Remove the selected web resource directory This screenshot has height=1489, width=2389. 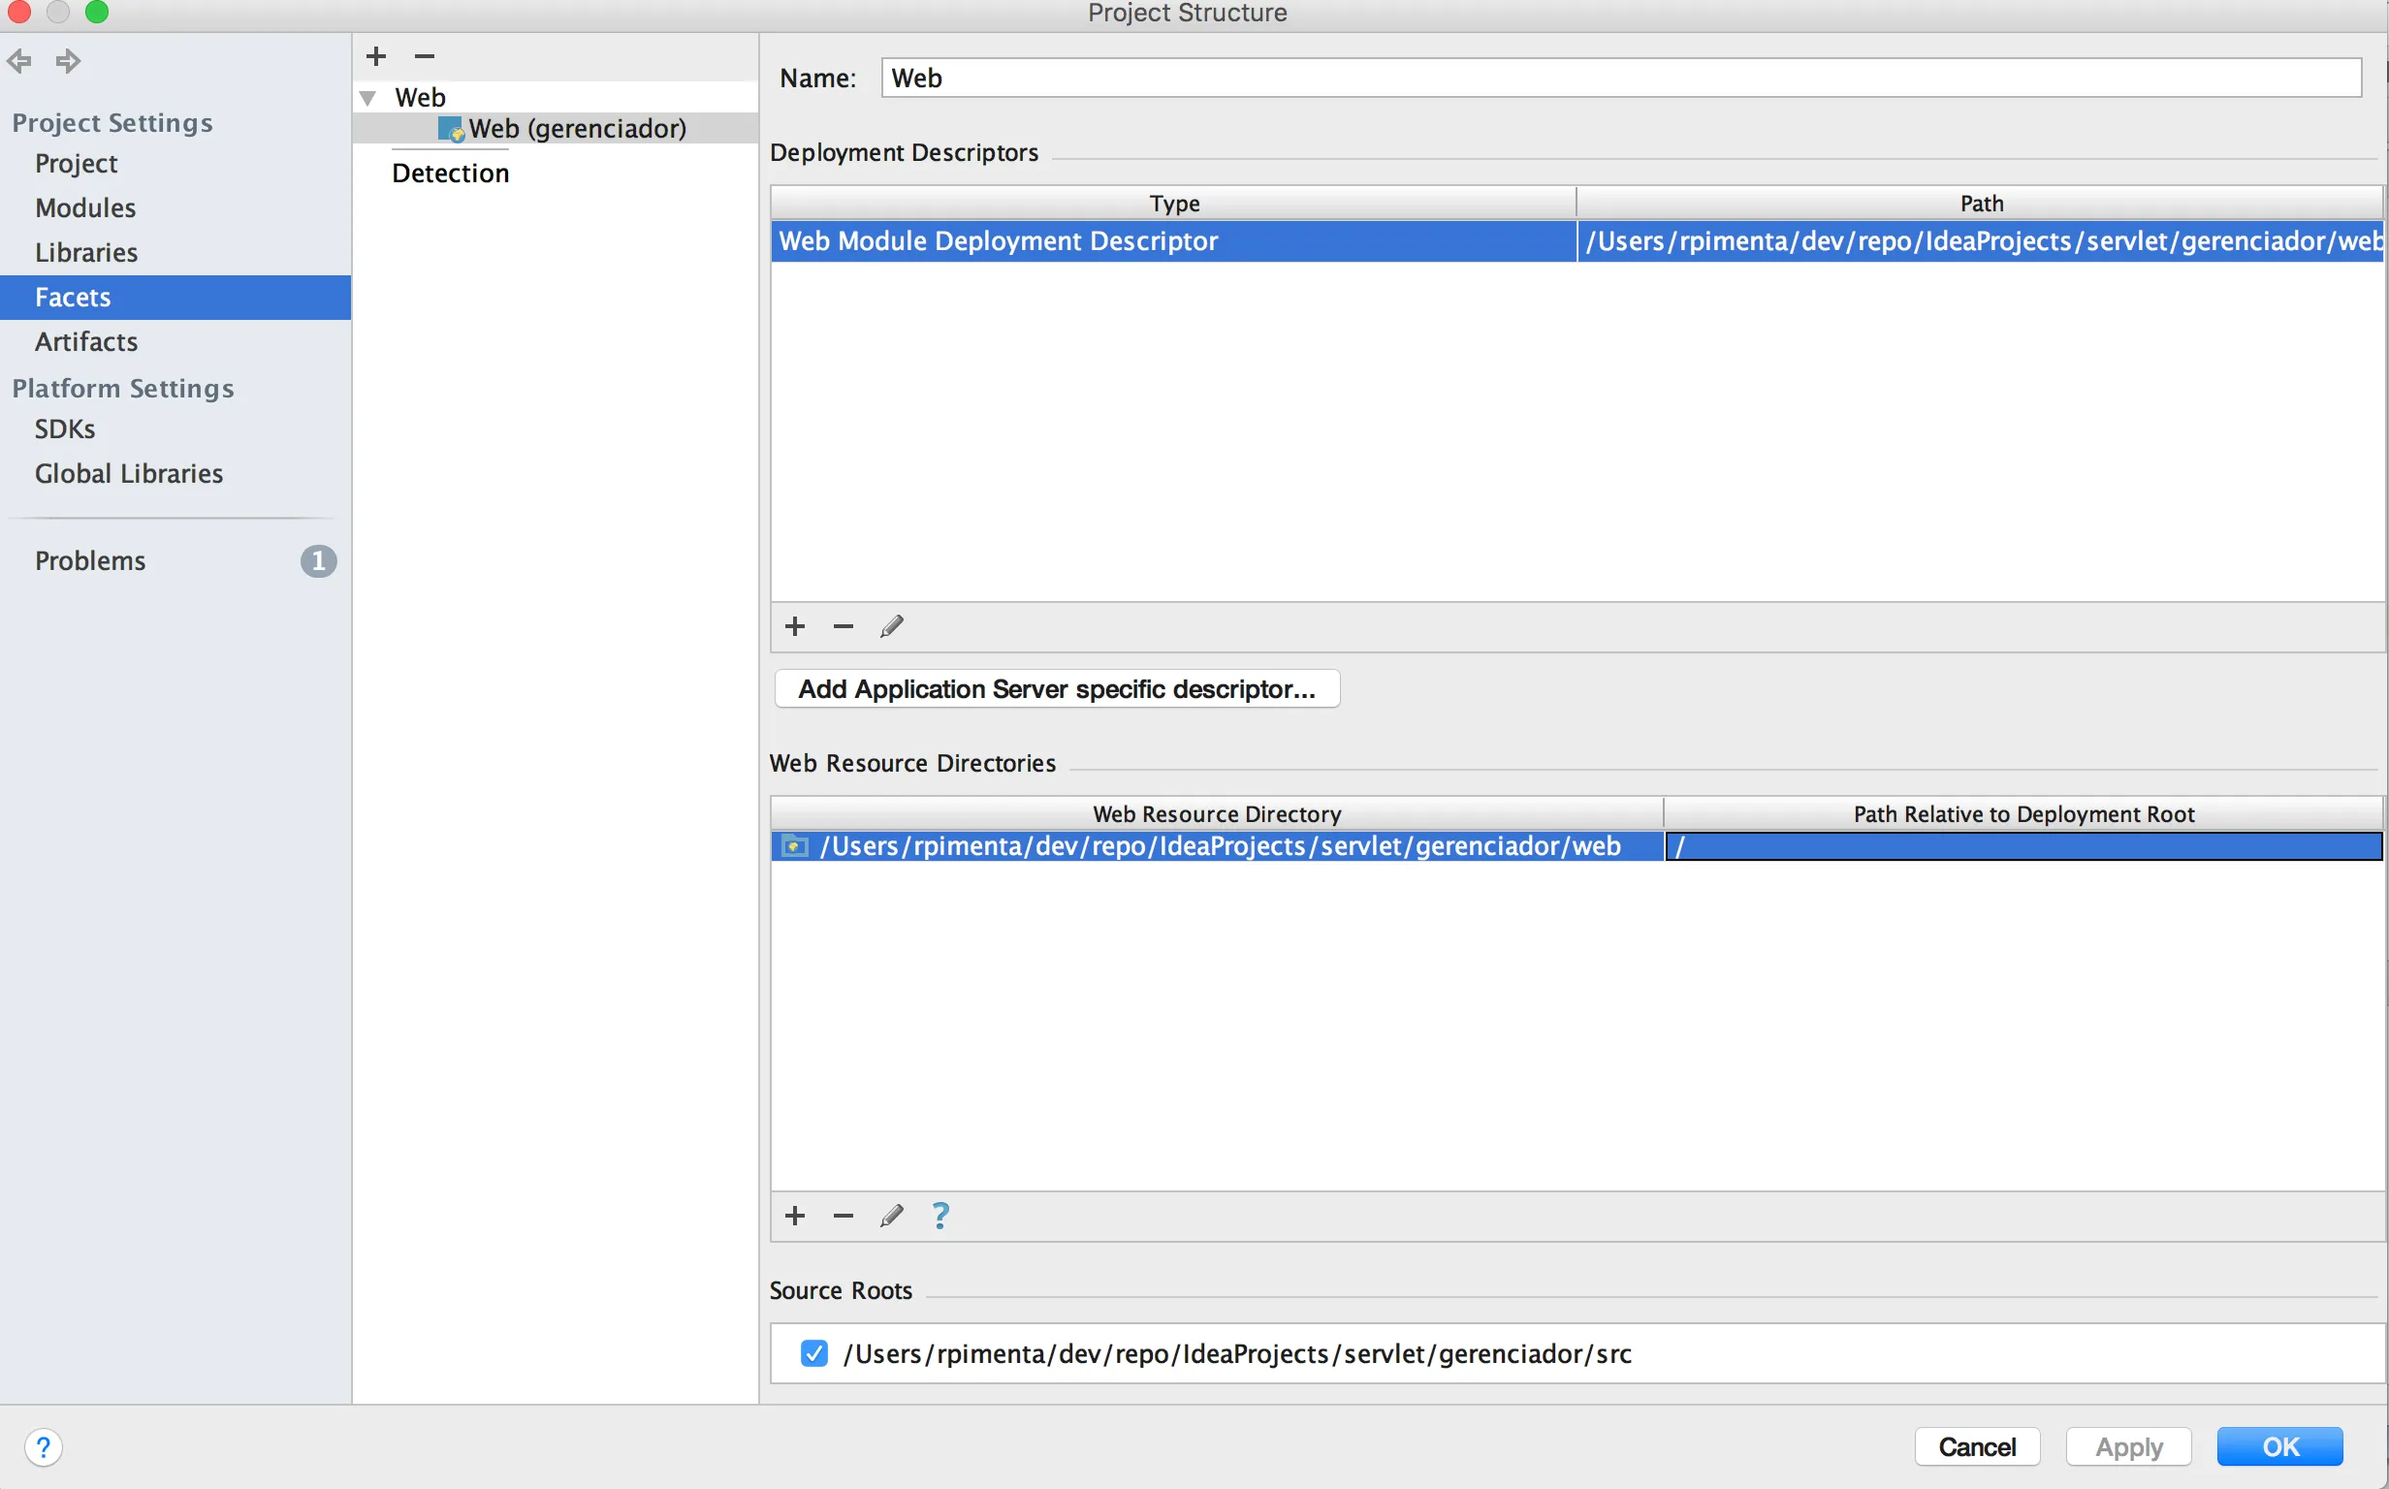point(843,1217)
